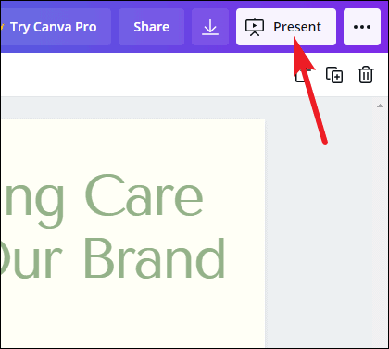This screenshot has width=389, height=349.
Task: Select the 'Our' text fragment on slide
Action: pos(31,258)
